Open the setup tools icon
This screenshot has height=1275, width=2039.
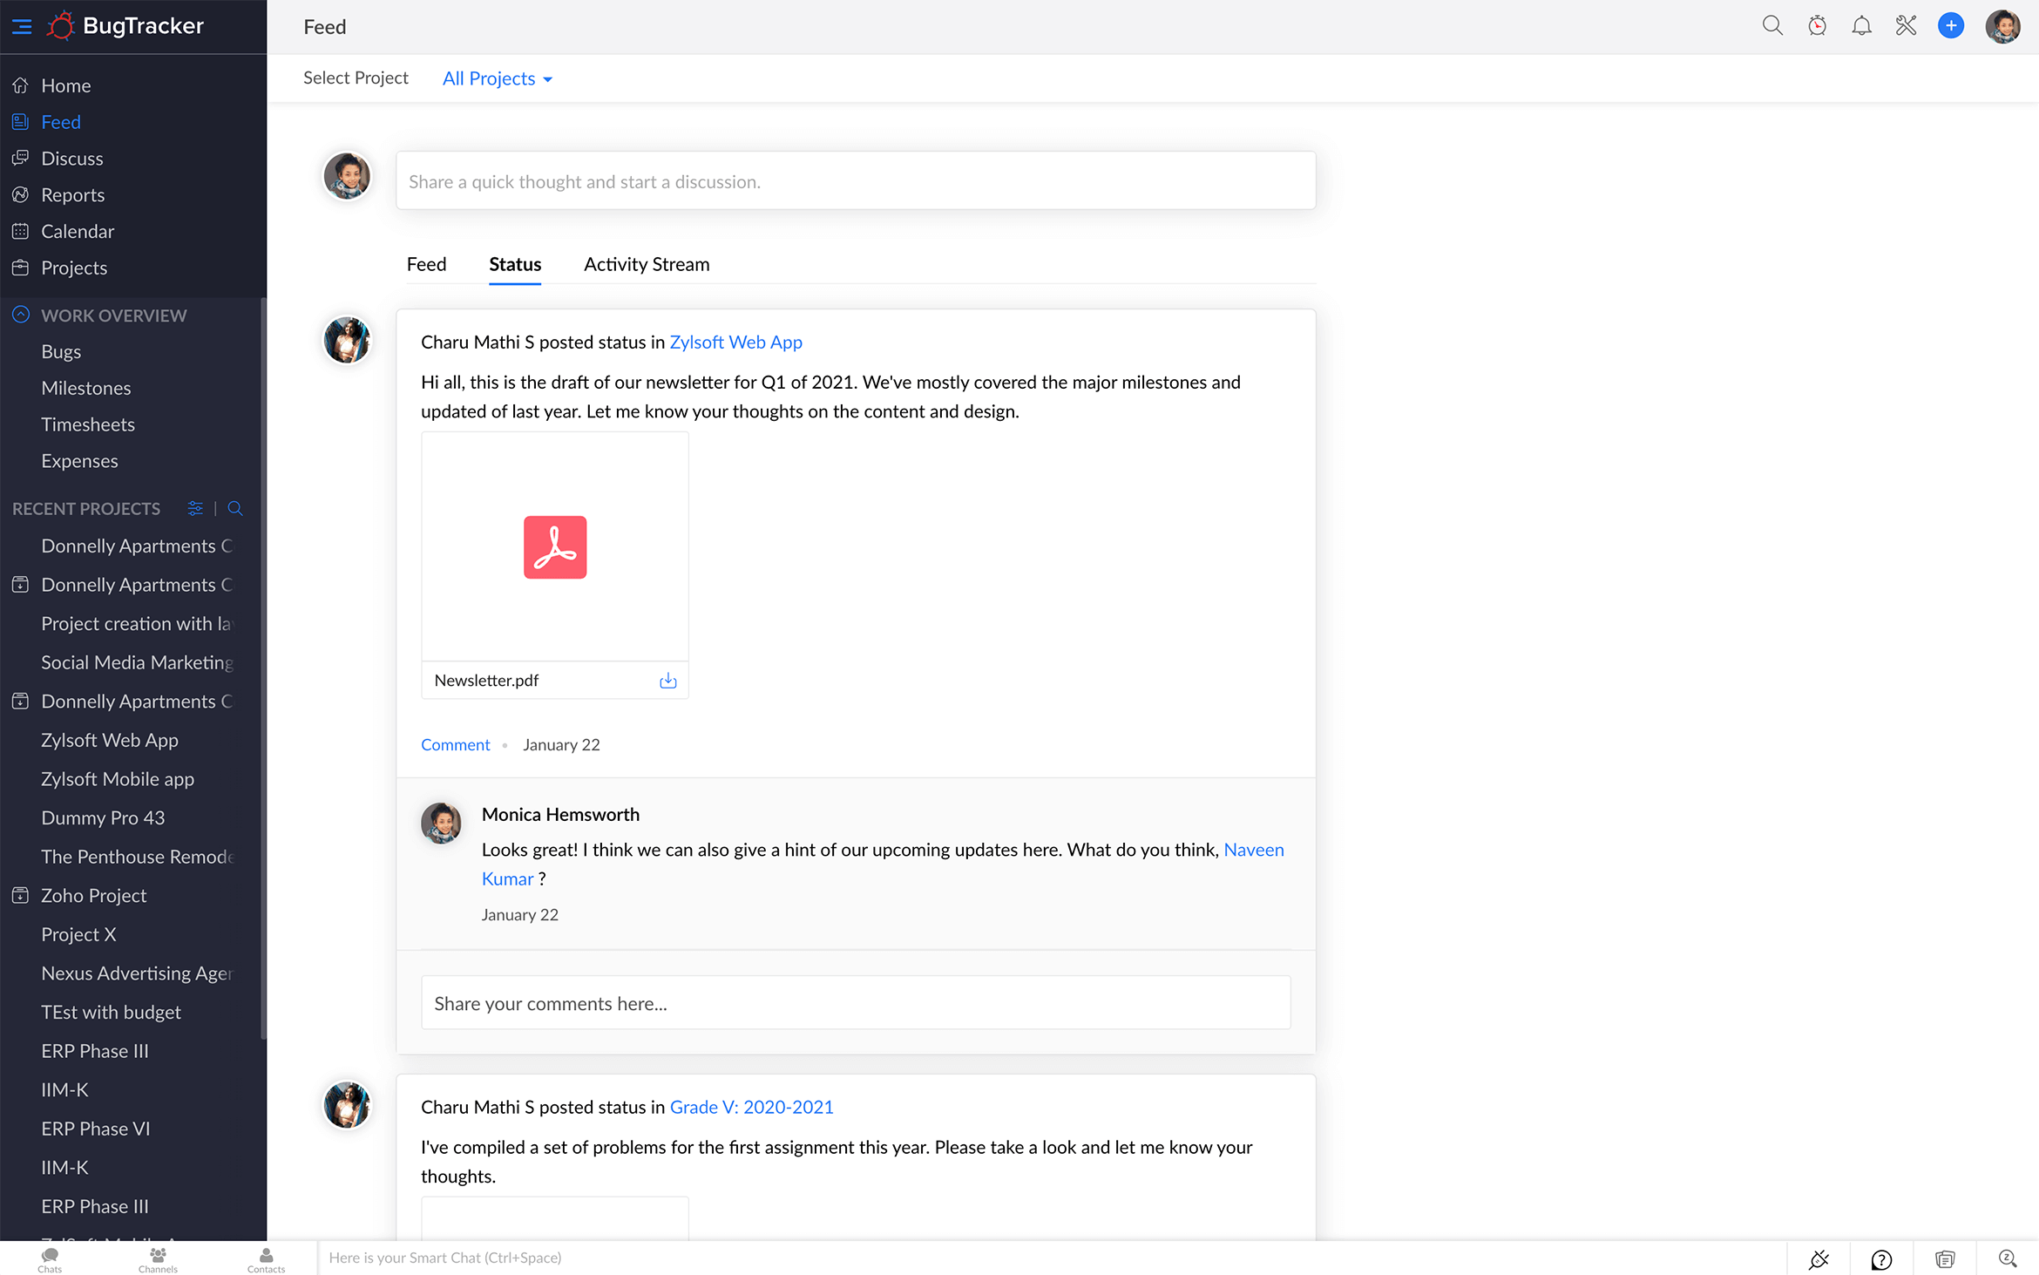[1906, 26]
